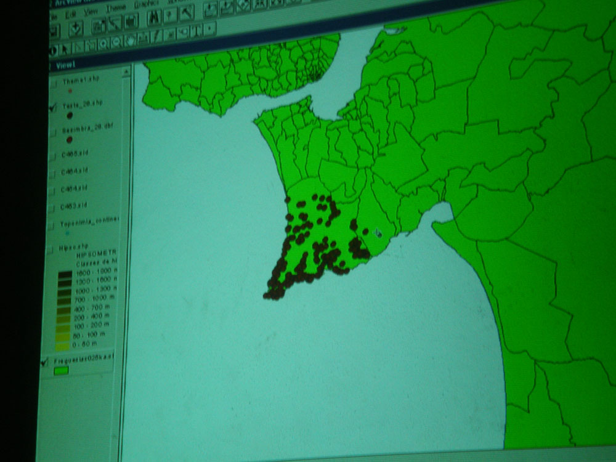Select the Zoom Out magnifier tool
This screenshot has width=616, height=462.
[x=116, y=43]
